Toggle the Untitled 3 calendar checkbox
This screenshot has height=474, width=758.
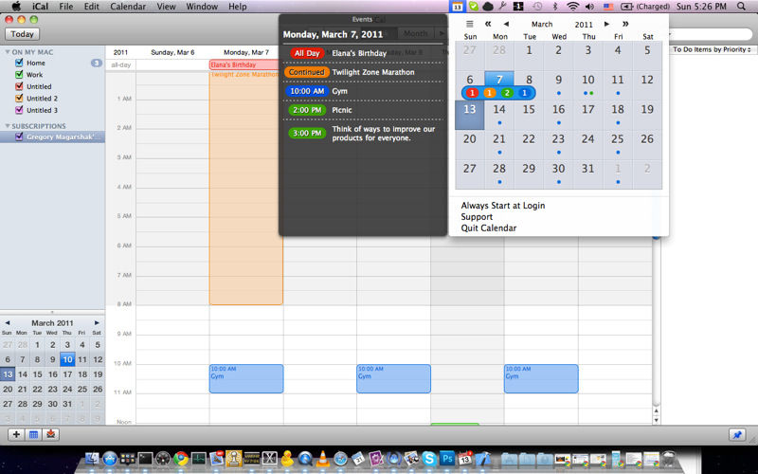(19, 110)
